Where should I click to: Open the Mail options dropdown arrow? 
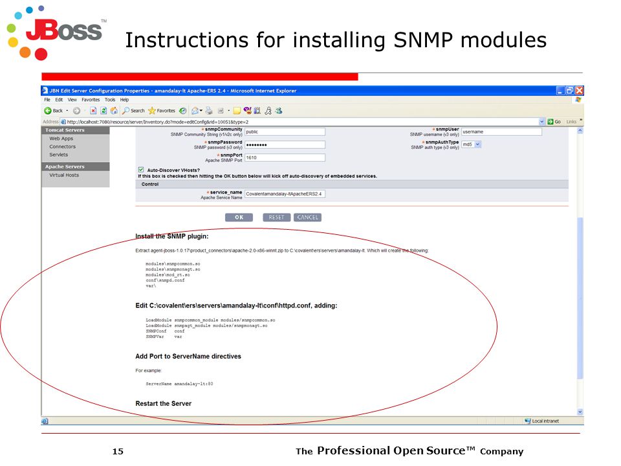(201, 111)
